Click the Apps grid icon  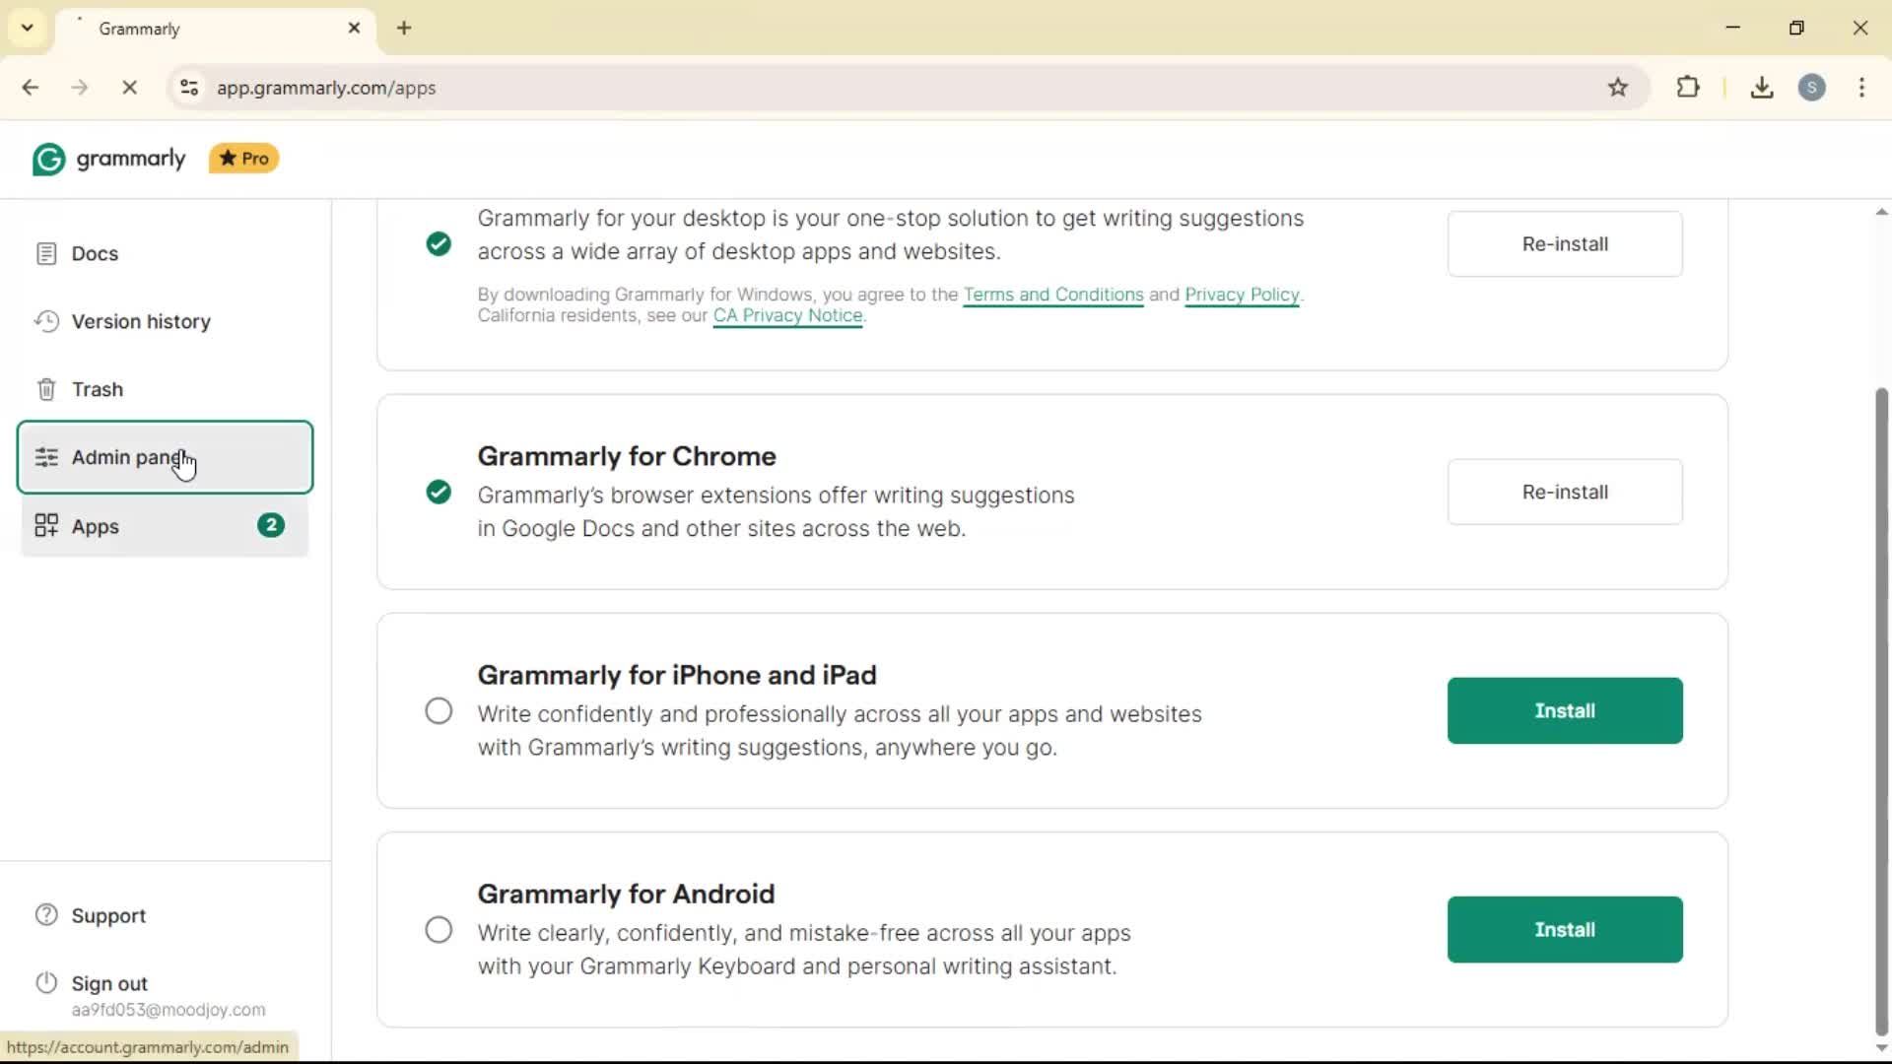[46, 526]
